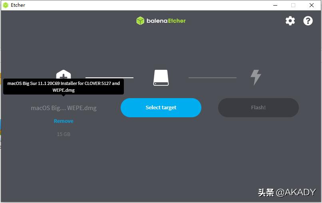Click the select image plus icon
This screenshot has width=322, height=203.
click(x=64, y=74)
